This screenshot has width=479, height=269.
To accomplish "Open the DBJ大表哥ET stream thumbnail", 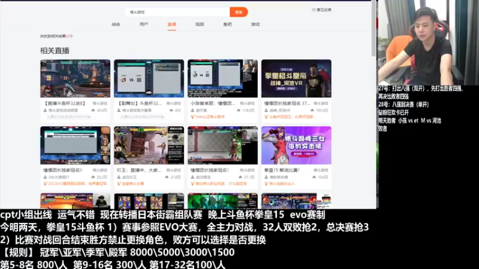I will (75, 145).
